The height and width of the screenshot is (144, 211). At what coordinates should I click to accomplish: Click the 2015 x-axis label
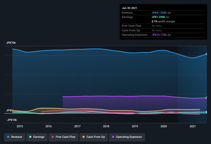click(x=20, y=126)
